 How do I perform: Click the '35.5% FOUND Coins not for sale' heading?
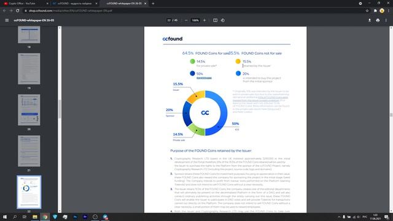[255, 53]
